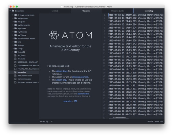Change the UTF-8 encoding selector
173x136 pixels.
(x=150, y=121)
